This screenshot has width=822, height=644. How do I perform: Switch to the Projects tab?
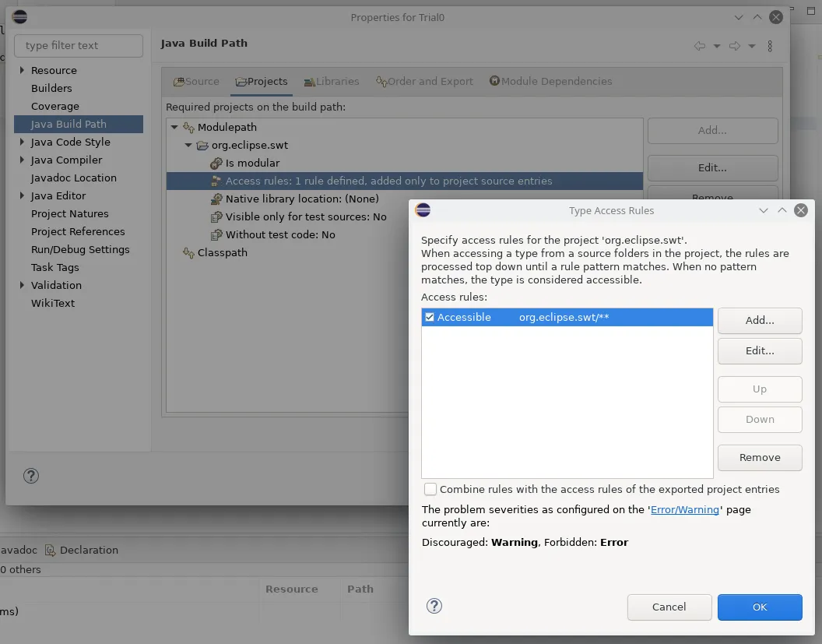point(262,81)
